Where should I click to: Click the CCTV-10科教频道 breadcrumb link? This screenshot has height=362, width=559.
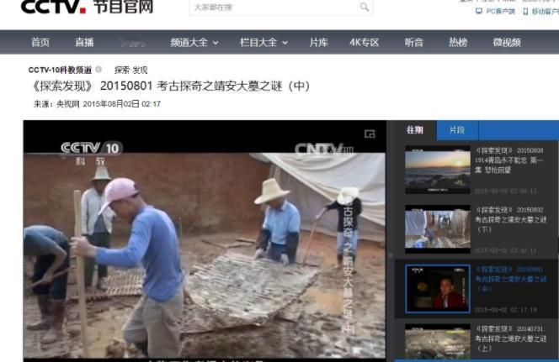(x=60, y=70)
